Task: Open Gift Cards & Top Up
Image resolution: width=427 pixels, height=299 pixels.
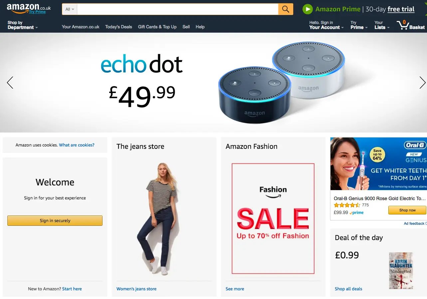Action: (157, 27)
